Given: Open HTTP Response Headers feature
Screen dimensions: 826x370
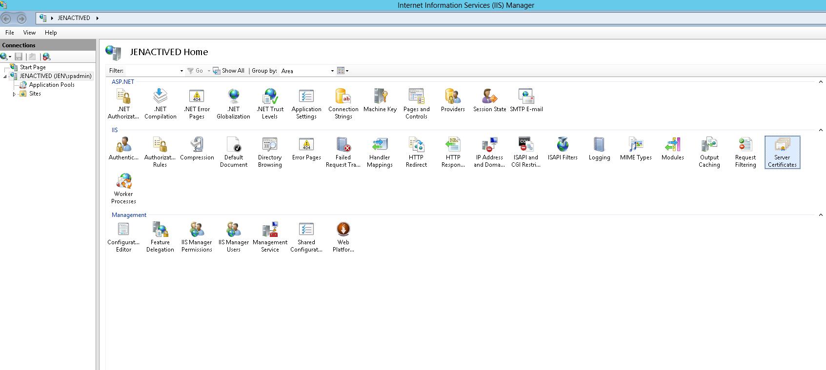Looking at the screenshot, I should (453, 152).
